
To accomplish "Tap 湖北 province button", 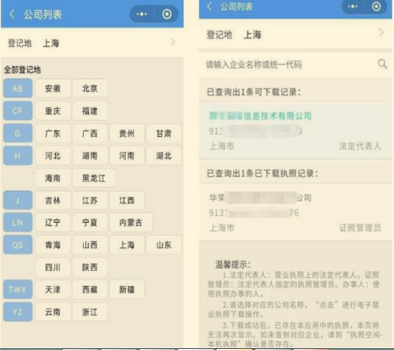I will 164,155.
